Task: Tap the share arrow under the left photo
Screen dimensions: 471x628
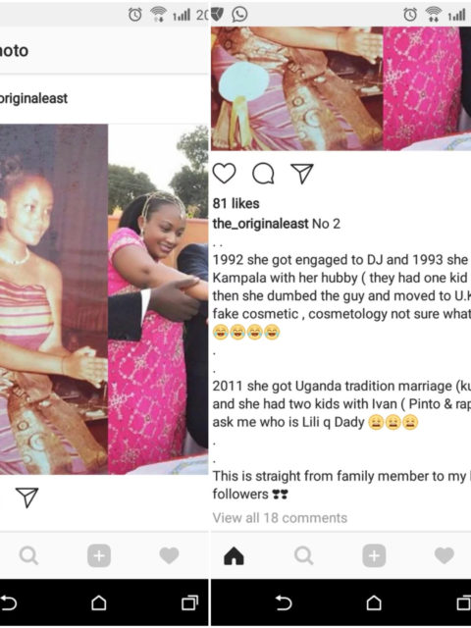Action: 26,497
